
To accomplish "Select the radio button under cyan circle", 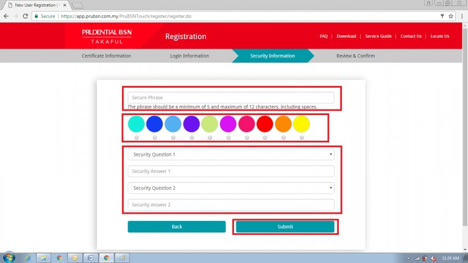I will (136, 138).
